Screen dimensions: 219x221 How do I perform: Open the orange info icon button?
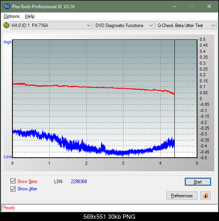[205, 196]
